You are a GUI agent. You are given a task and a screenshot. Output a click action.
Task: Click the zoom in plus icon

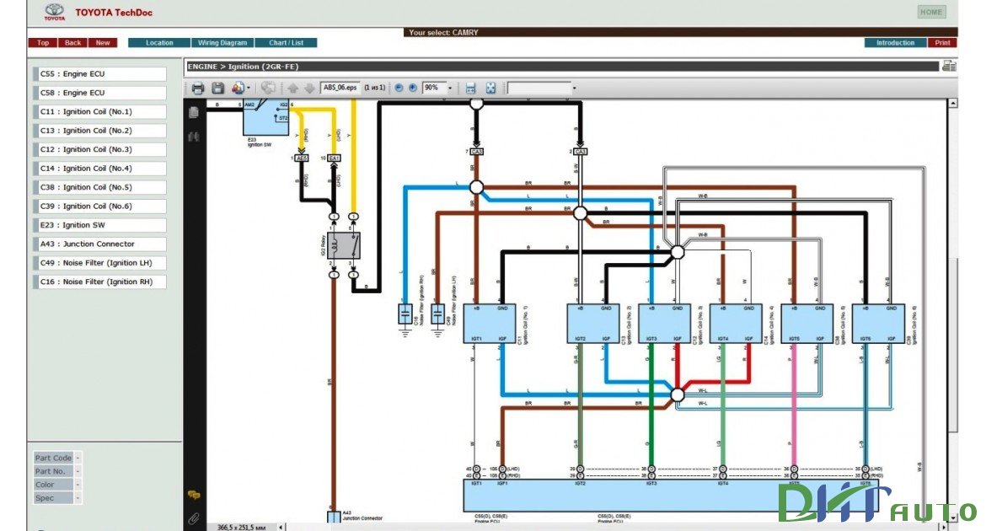click(412, 88)
